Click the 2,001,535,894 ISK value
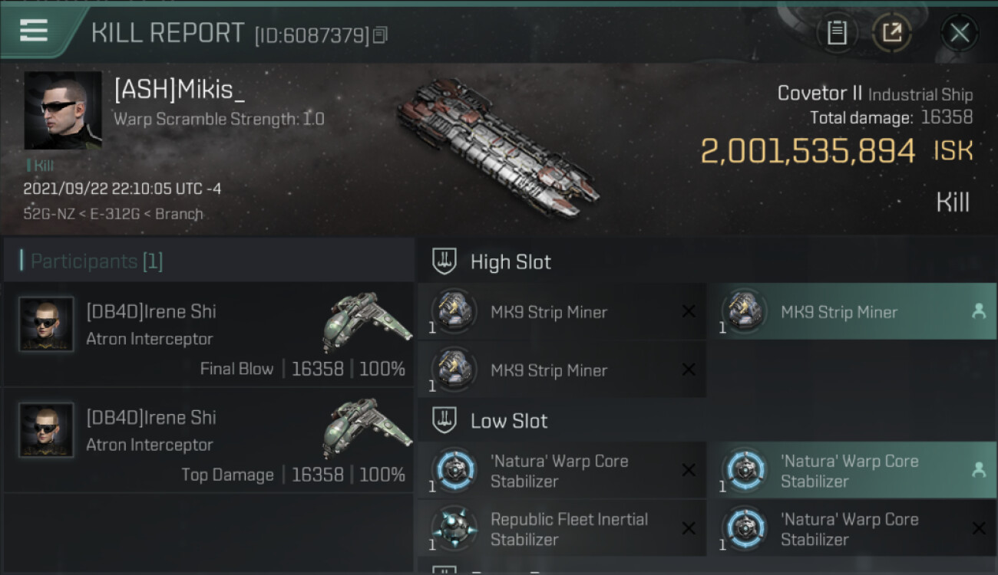This screenshot has width=998, height=575. tap(808, 151)
